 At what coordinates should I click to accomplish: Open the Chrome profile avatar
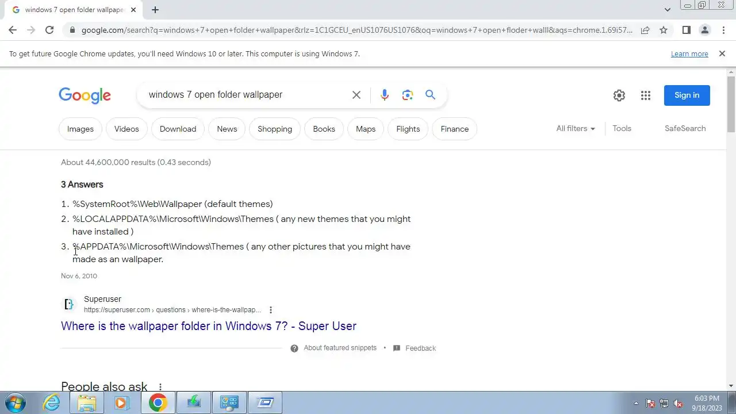704,30
